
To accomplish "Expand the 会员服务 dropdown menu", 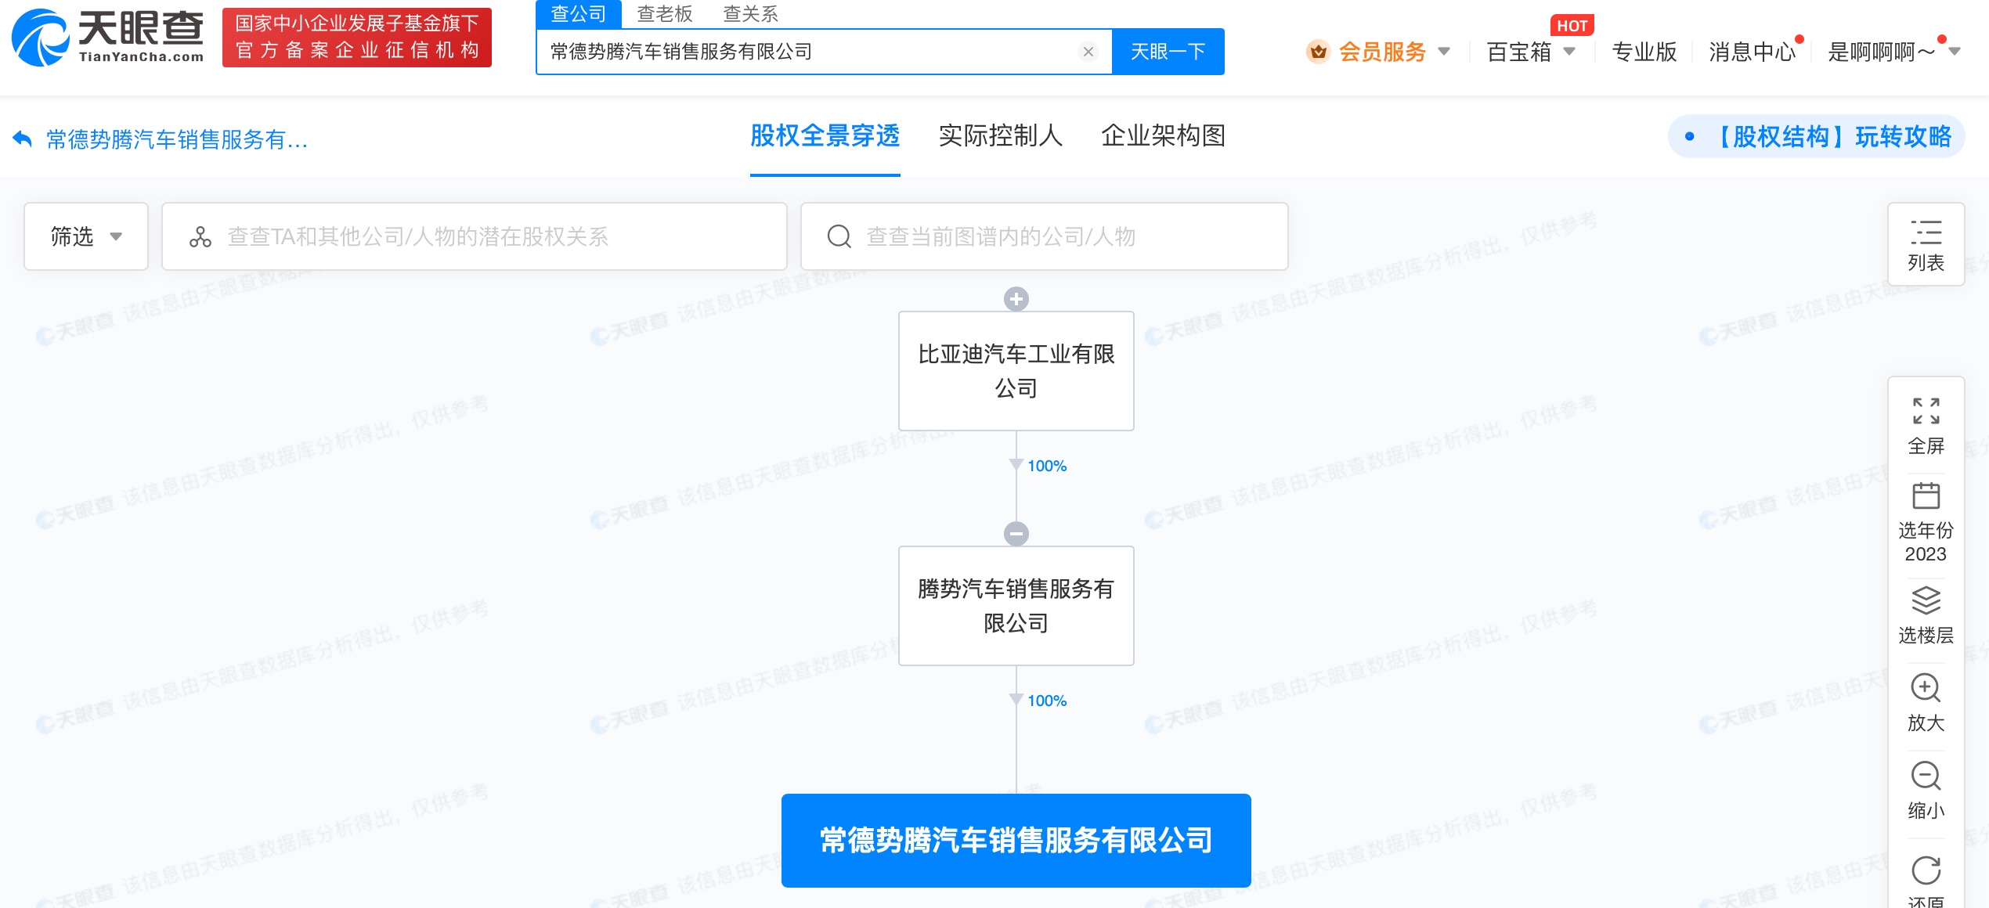I will [1381, 52].
